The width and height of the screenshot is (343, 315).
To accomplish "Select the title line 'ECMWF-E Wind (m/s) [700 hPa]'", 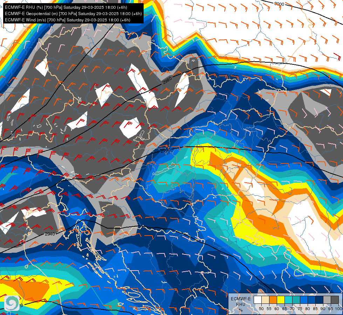I will pos(67,20).
